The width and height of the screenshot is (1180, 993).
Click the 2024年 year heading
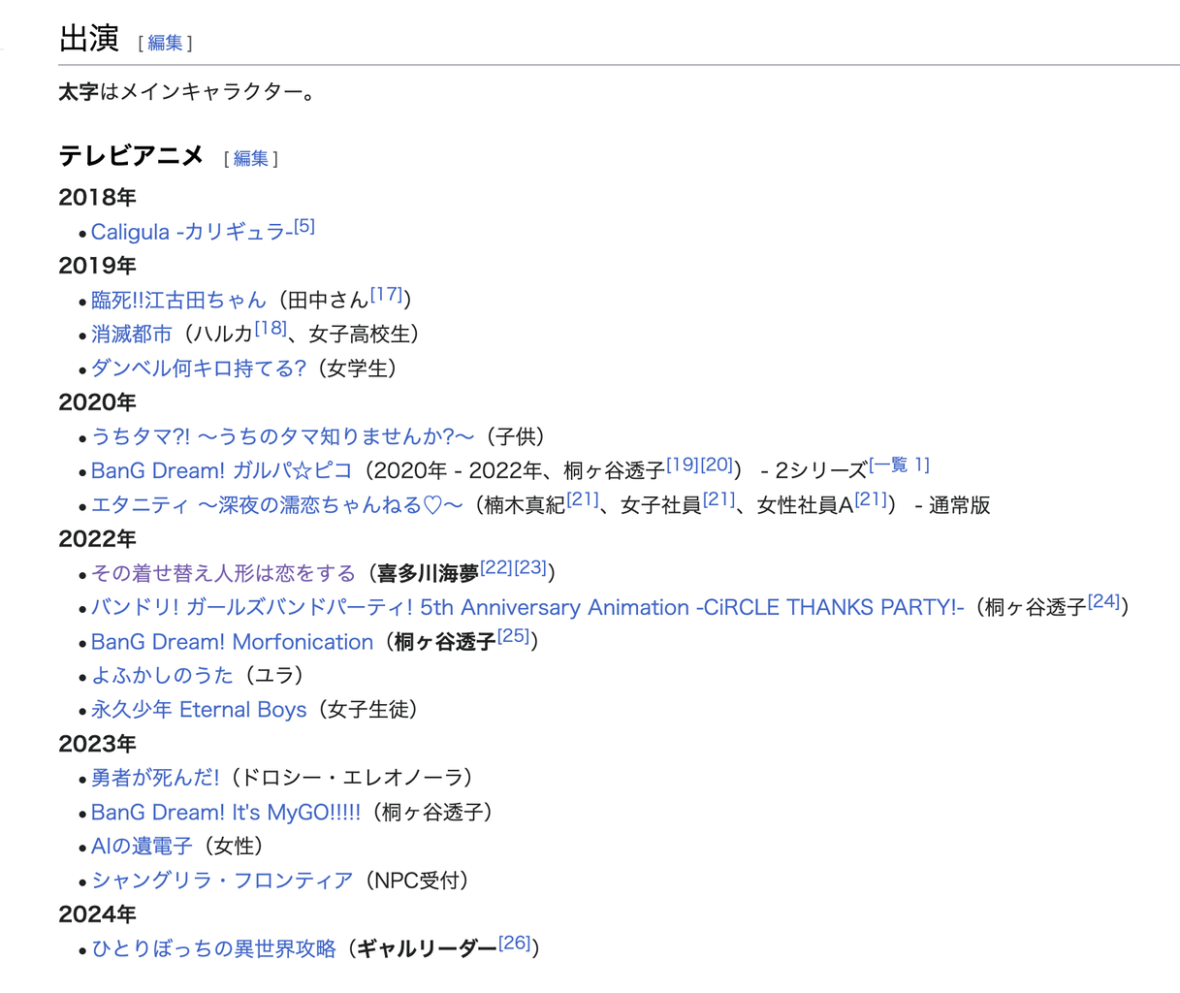[97, 914]
